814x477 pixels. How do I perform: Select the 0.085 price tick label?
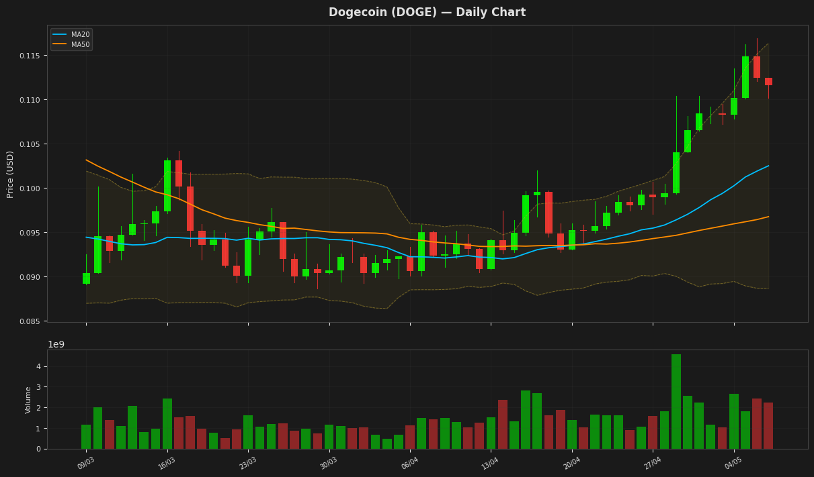pyautogui.click(x=31, y=321)
